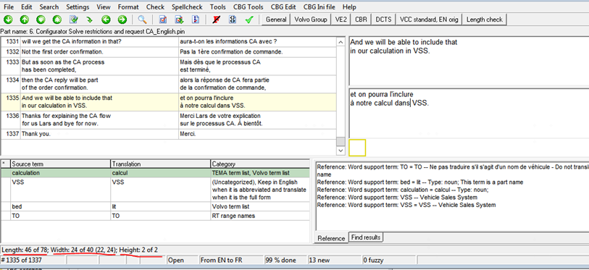This screenshot has height=270, width=589.
Task: Switch to the Reference tab
Action: pyautogui.click(x=331, y=238)
